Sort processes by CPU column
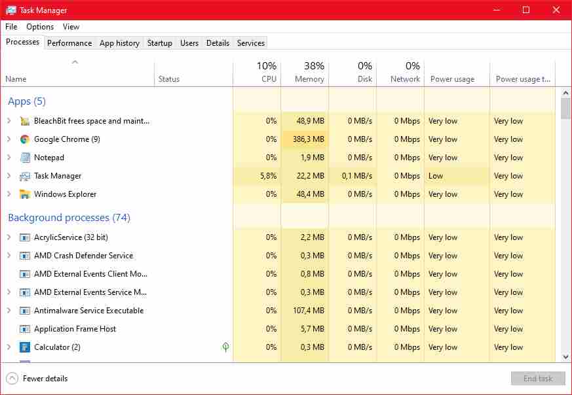This screenshot has height=395, width=572. (x=257, y=73)
